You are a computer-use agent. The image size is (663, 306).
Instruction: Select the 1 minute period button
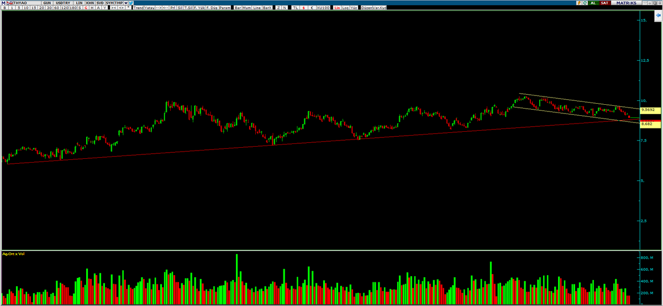(x=12, y=8)
